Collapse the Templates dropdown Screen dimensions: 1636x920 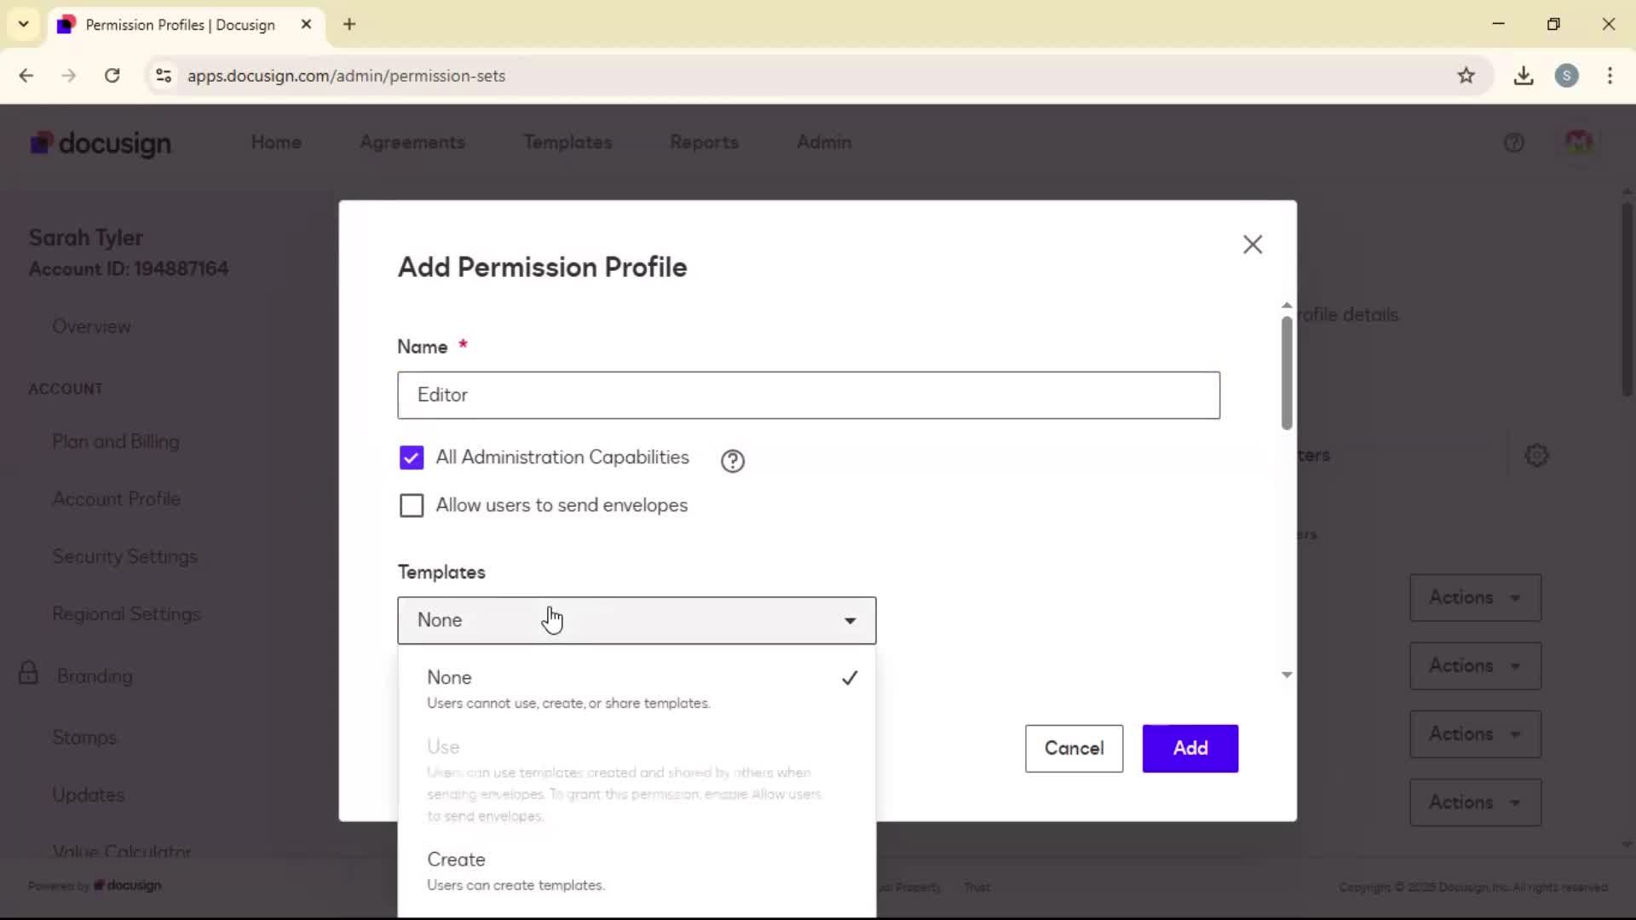click(636, 620)
